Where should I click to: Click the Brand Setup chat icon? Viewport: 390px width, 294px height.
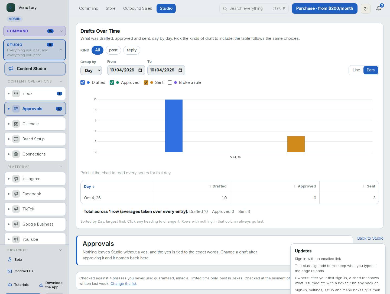(16, 139)
